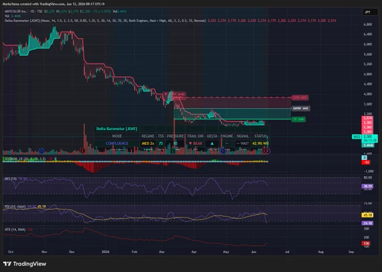Click the CONFLUENCE mode cell
382x272 pixels.
117,143
